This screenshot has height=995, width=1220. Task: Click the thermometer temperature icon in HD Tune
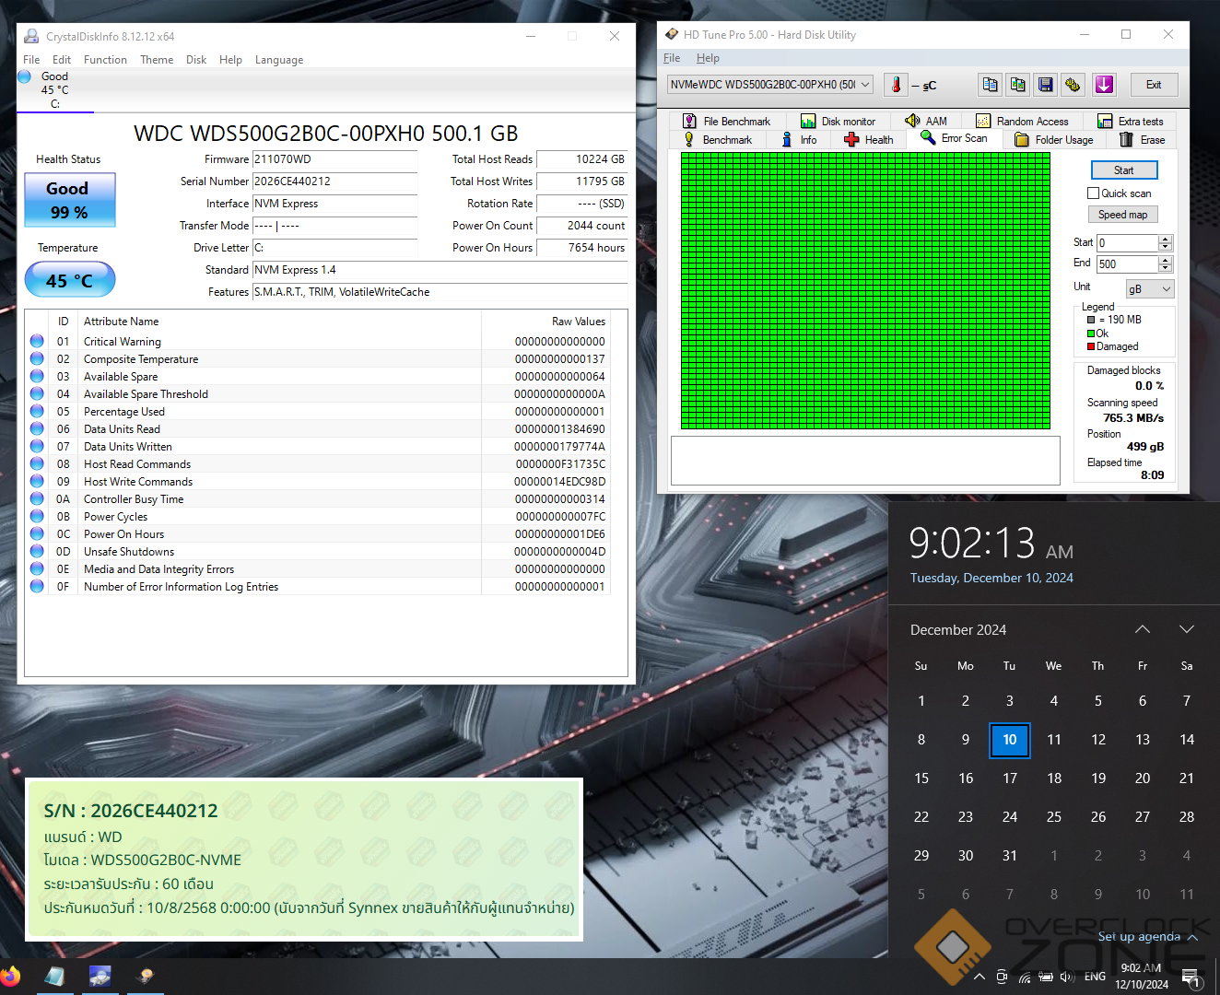pos(896,85)
